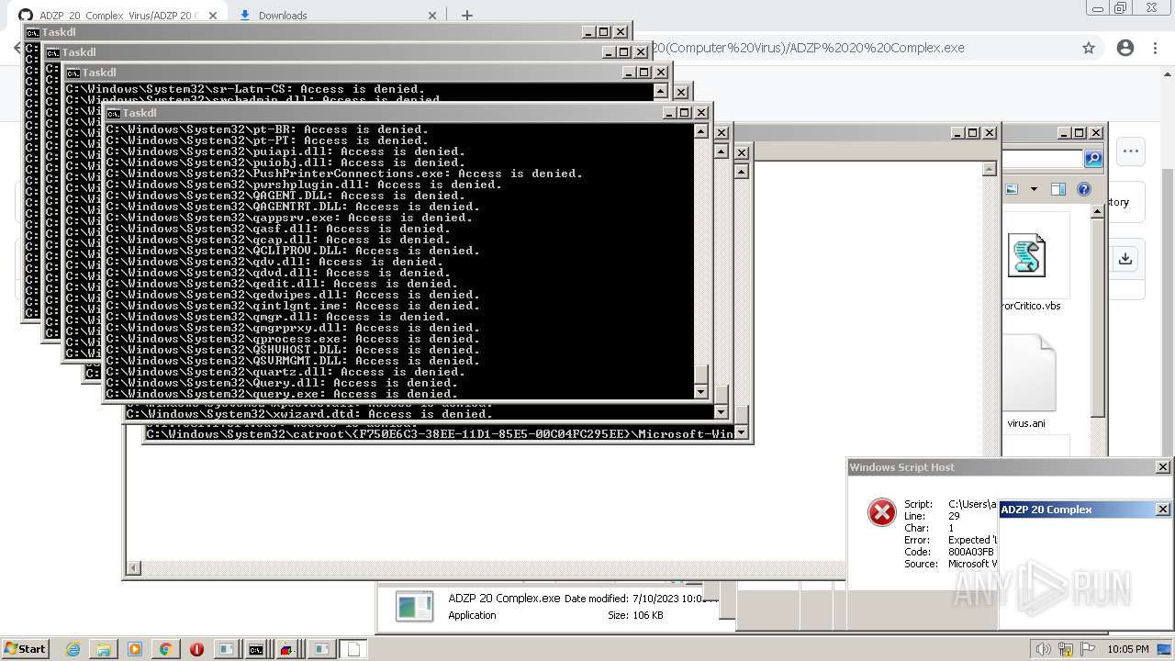Image resolution: width=1175 pixels, height=661 pixels.
Task: Click the ADZP 20 Complex.exe application icon
Action: pyautogui.click(x=414, y=606)
